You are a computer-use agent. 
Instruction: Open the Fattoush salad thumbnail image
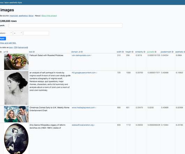[16, 62]
